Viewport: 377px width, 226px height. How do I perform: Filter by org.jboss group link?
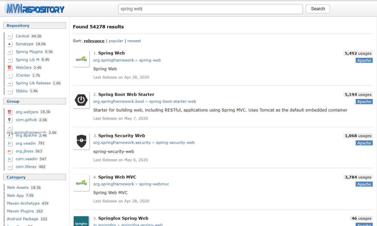click(x=24, y=151)
